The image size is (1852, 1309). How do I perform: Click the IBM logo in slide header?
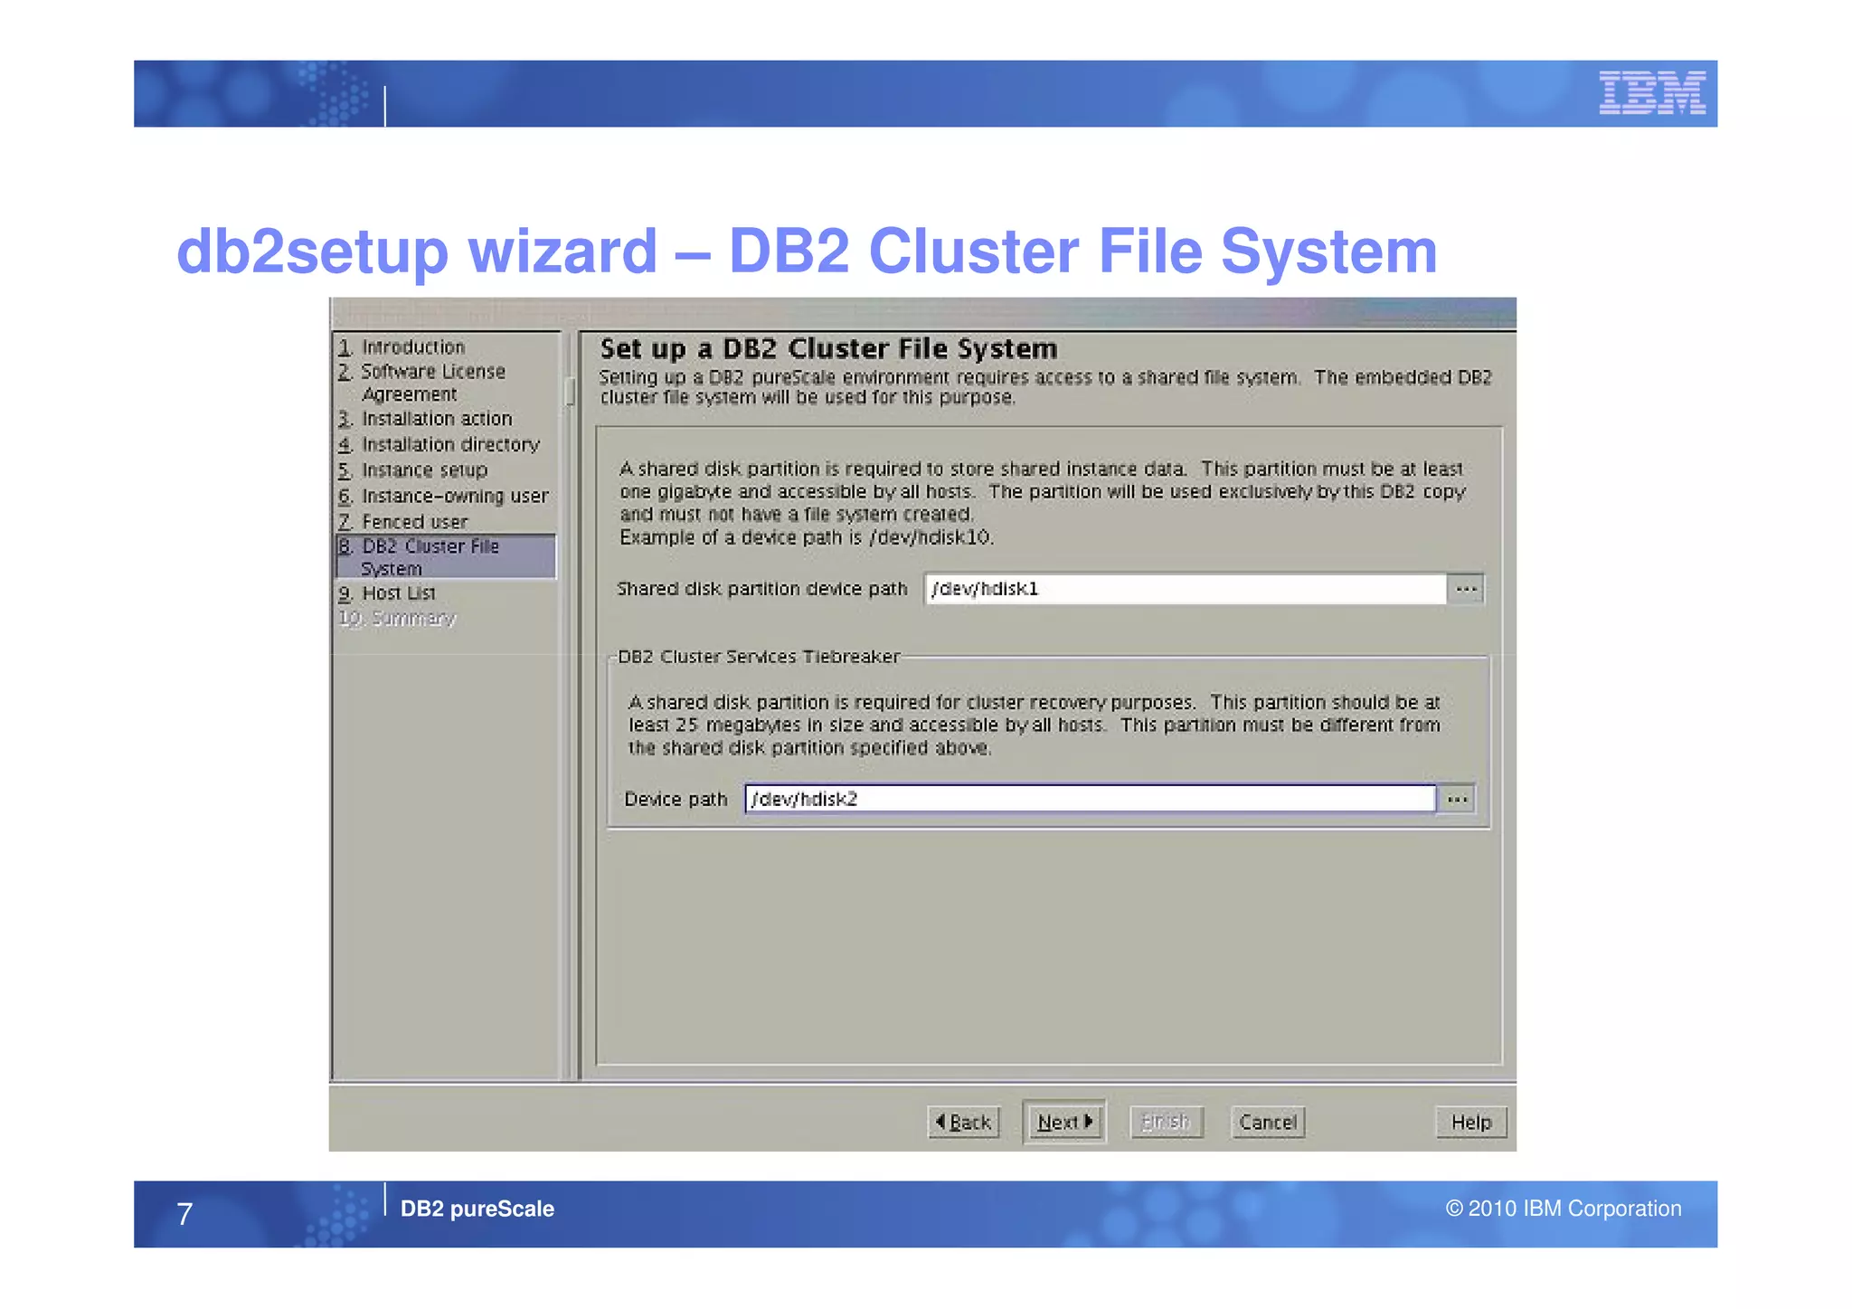(1651, 92)
